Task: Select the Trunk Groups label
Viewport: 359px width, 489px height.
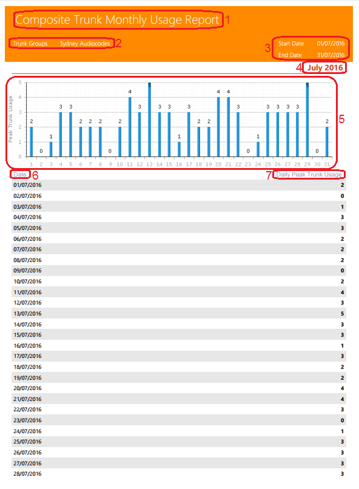Action: tap(30, 43)
